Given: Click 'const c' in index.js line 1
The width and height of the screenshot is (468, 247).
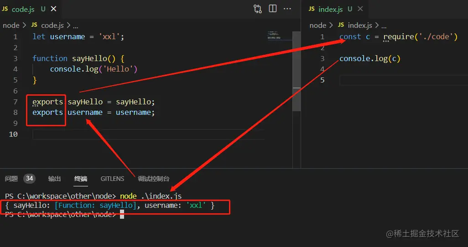Looking at the screenshot, I should click(354, 37).
